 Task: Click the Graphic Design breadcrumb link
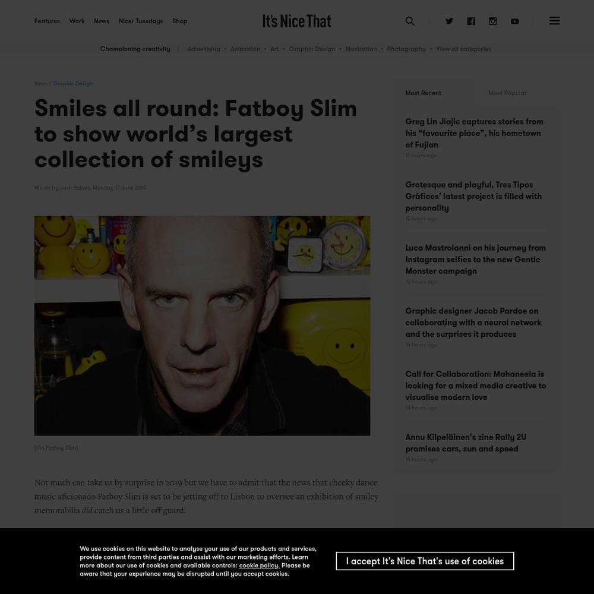(x=72, y=83)
